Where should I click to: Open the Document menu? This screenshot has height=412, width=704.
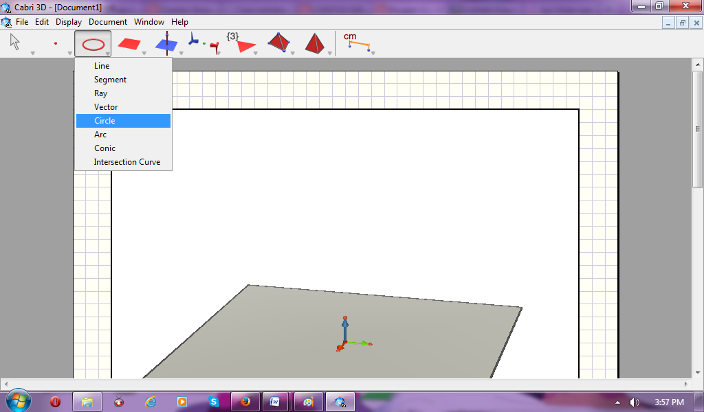tap(108, 21)
